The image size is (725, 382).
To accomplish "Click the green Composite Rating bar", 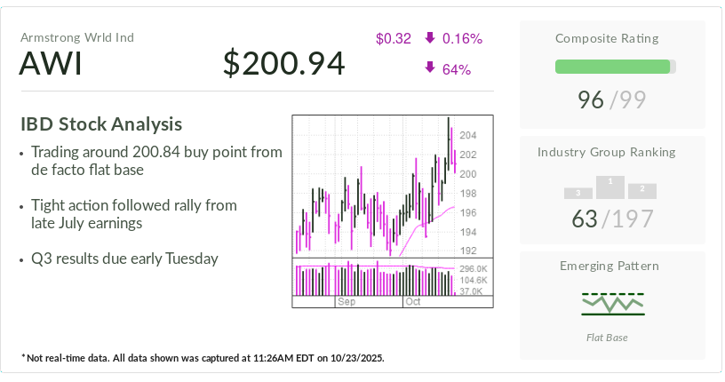I will pyautogui.click(x=613, y=67).
